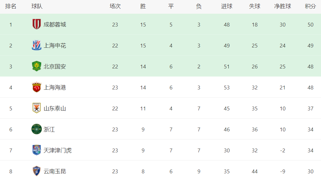Select the 山东泰山 team name
The height and width of the screenshot is (180, 321).
[x=55, y=108]
